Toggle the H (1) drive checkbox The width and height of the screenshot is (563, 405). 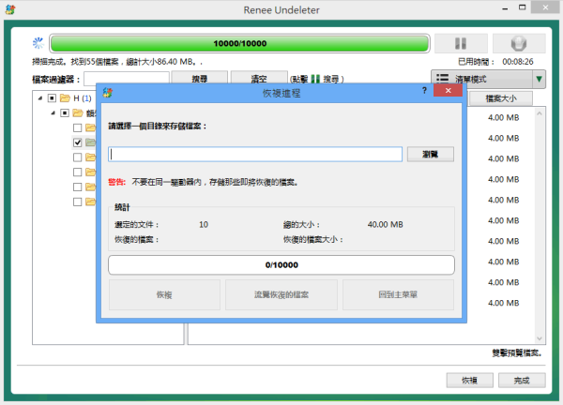[x=52, y=97]
